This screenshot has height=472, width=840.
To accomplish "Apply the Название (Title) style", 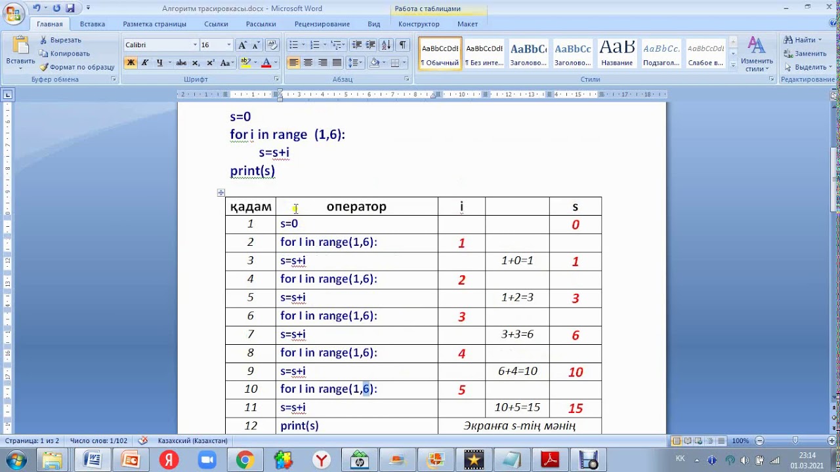I will (617, 54).
